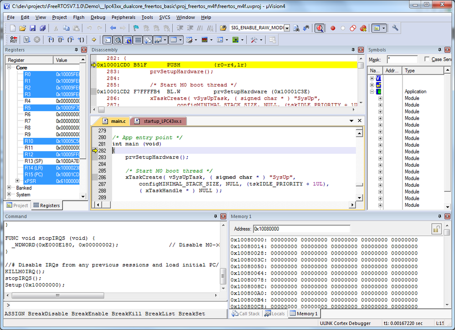Open the Peripherals menu
The width and height of the screenshot is (455, 330).
[123, 17]
